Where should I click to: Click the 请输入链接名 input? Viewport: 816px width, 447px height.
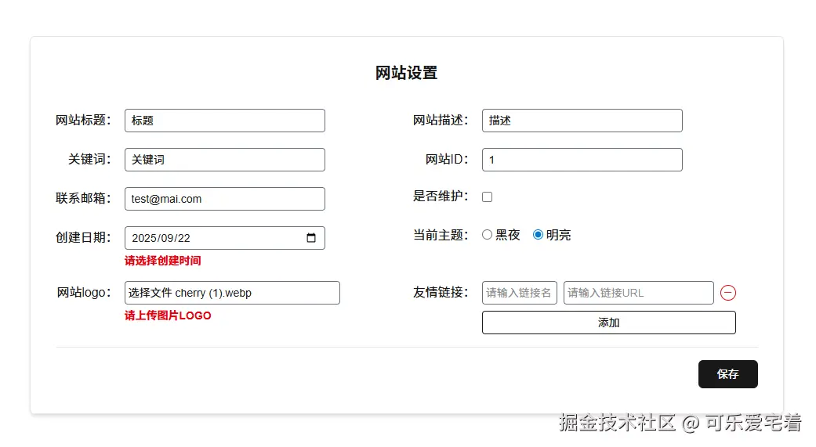519,293
